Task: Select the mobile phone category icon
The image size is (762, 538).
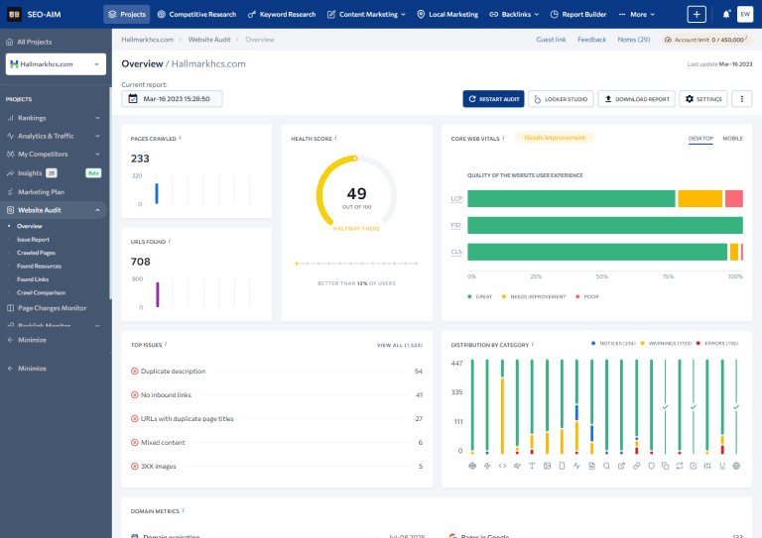Action: pos(562,466)
